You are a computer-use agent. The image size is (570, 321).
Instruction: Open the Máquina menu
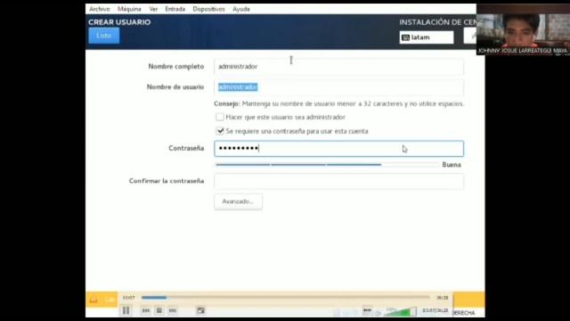pos(129,9)
